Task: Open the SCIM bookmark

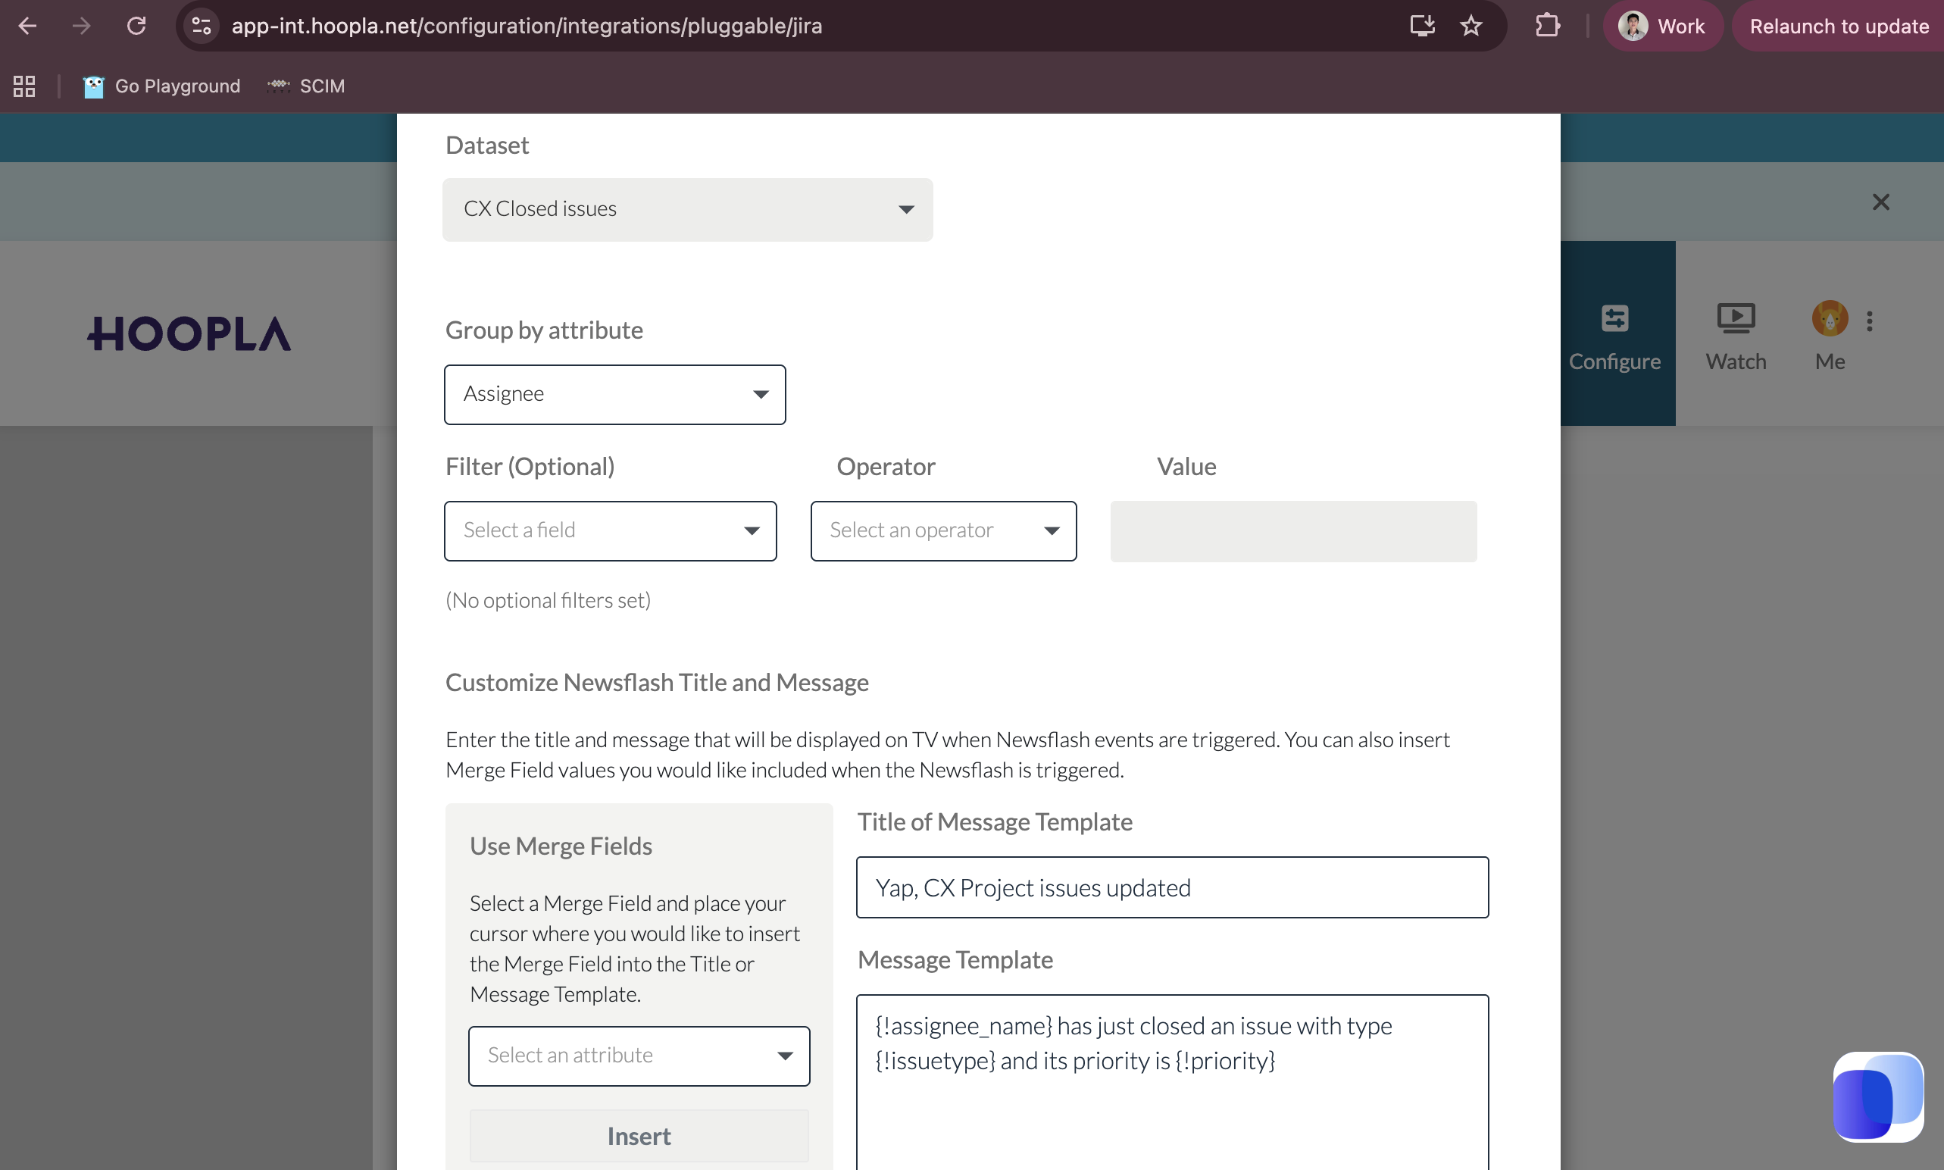Action: coord(306,86)
